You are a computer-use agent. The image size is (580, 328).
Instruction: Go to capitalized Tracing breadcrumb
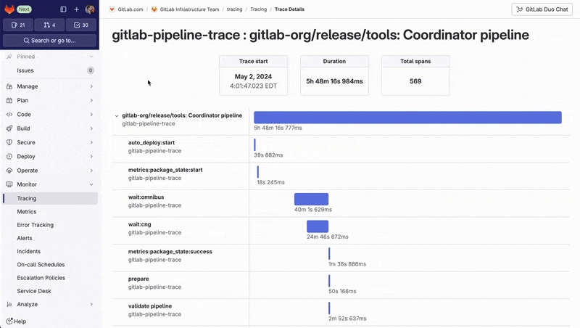(259, 9)
